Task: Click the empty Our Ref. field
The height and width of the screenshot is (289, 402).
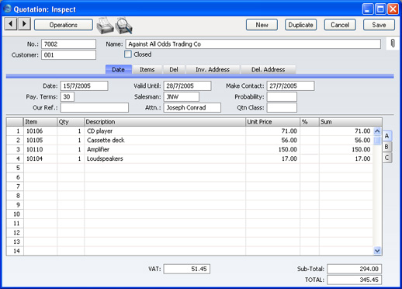Action: pos(95,107)
